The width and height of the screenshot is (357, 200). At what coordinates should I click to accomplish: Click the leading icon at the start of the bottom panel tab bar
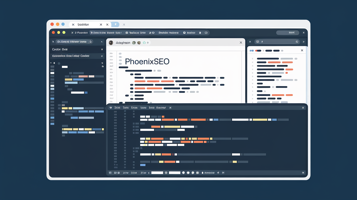110,108
